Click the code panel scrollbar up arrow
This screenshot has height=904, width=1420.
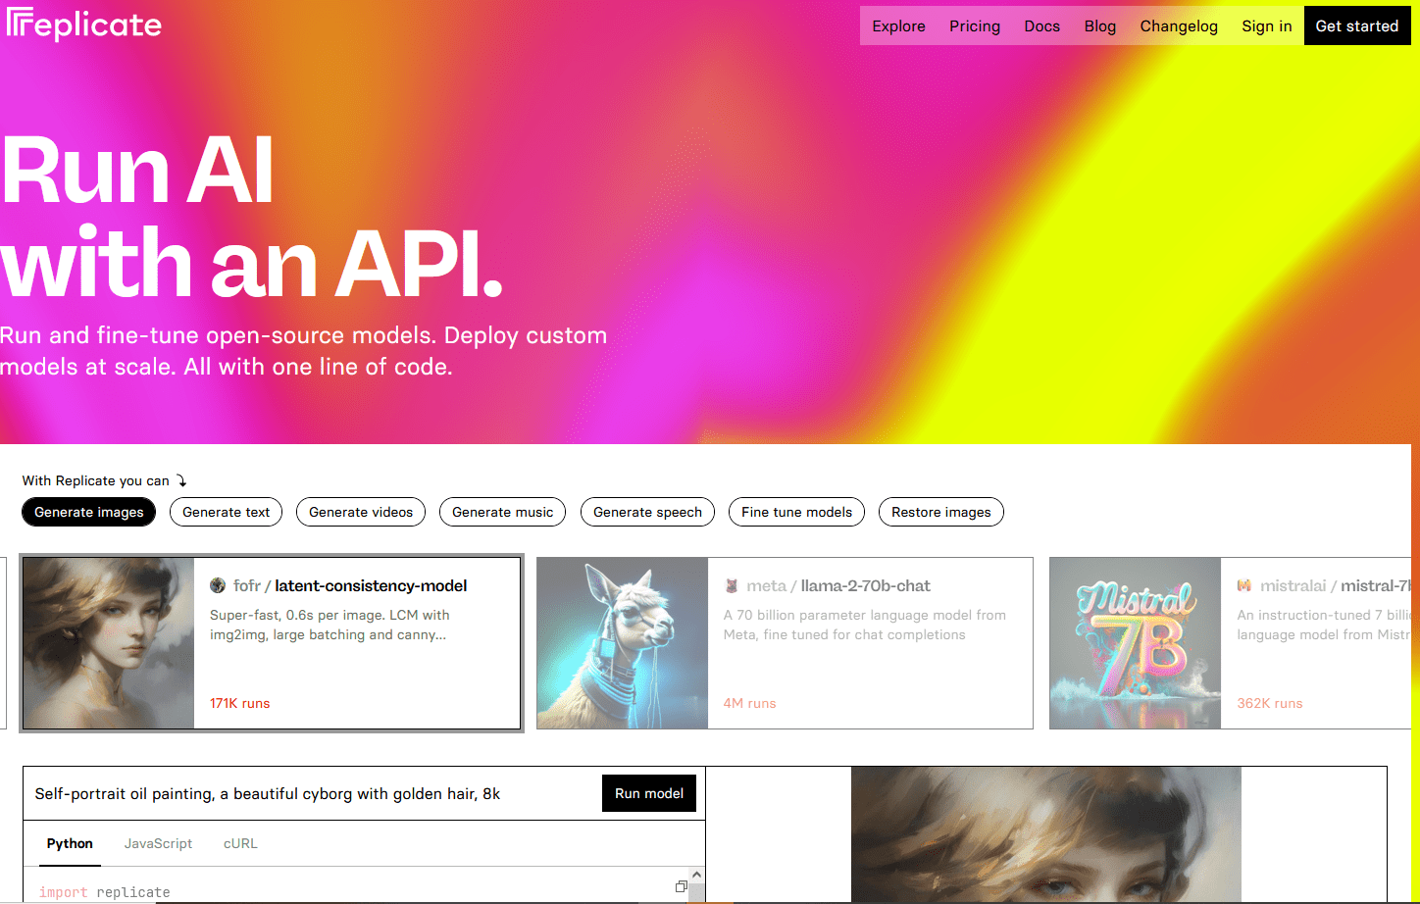point(697,875)
